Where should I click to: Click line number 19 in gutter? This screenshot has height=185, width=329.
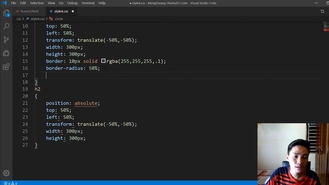[x=25, y=89]
